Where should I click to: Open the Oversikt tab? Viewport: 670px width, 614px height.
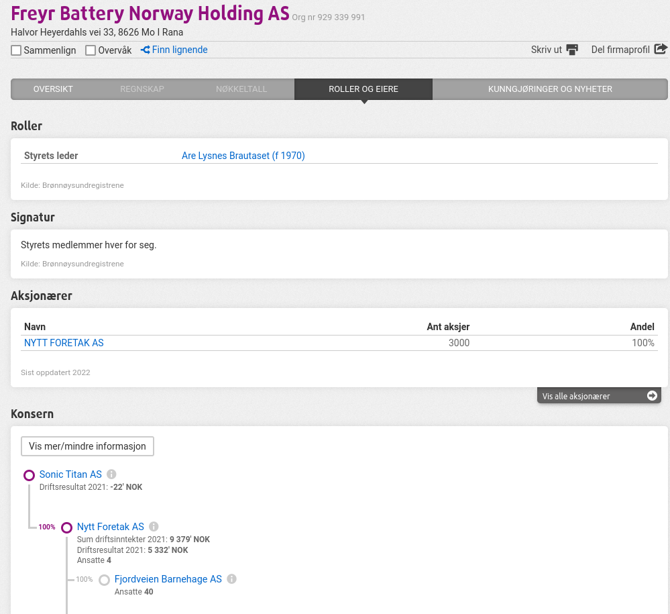coord(53,89)
